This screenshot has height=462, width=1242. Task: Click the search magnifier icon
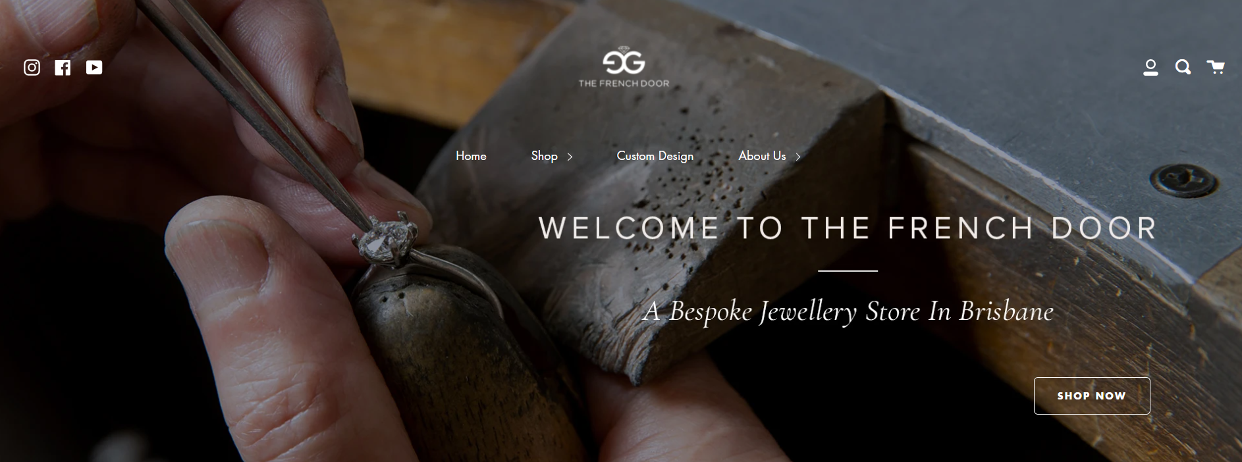1183,67
